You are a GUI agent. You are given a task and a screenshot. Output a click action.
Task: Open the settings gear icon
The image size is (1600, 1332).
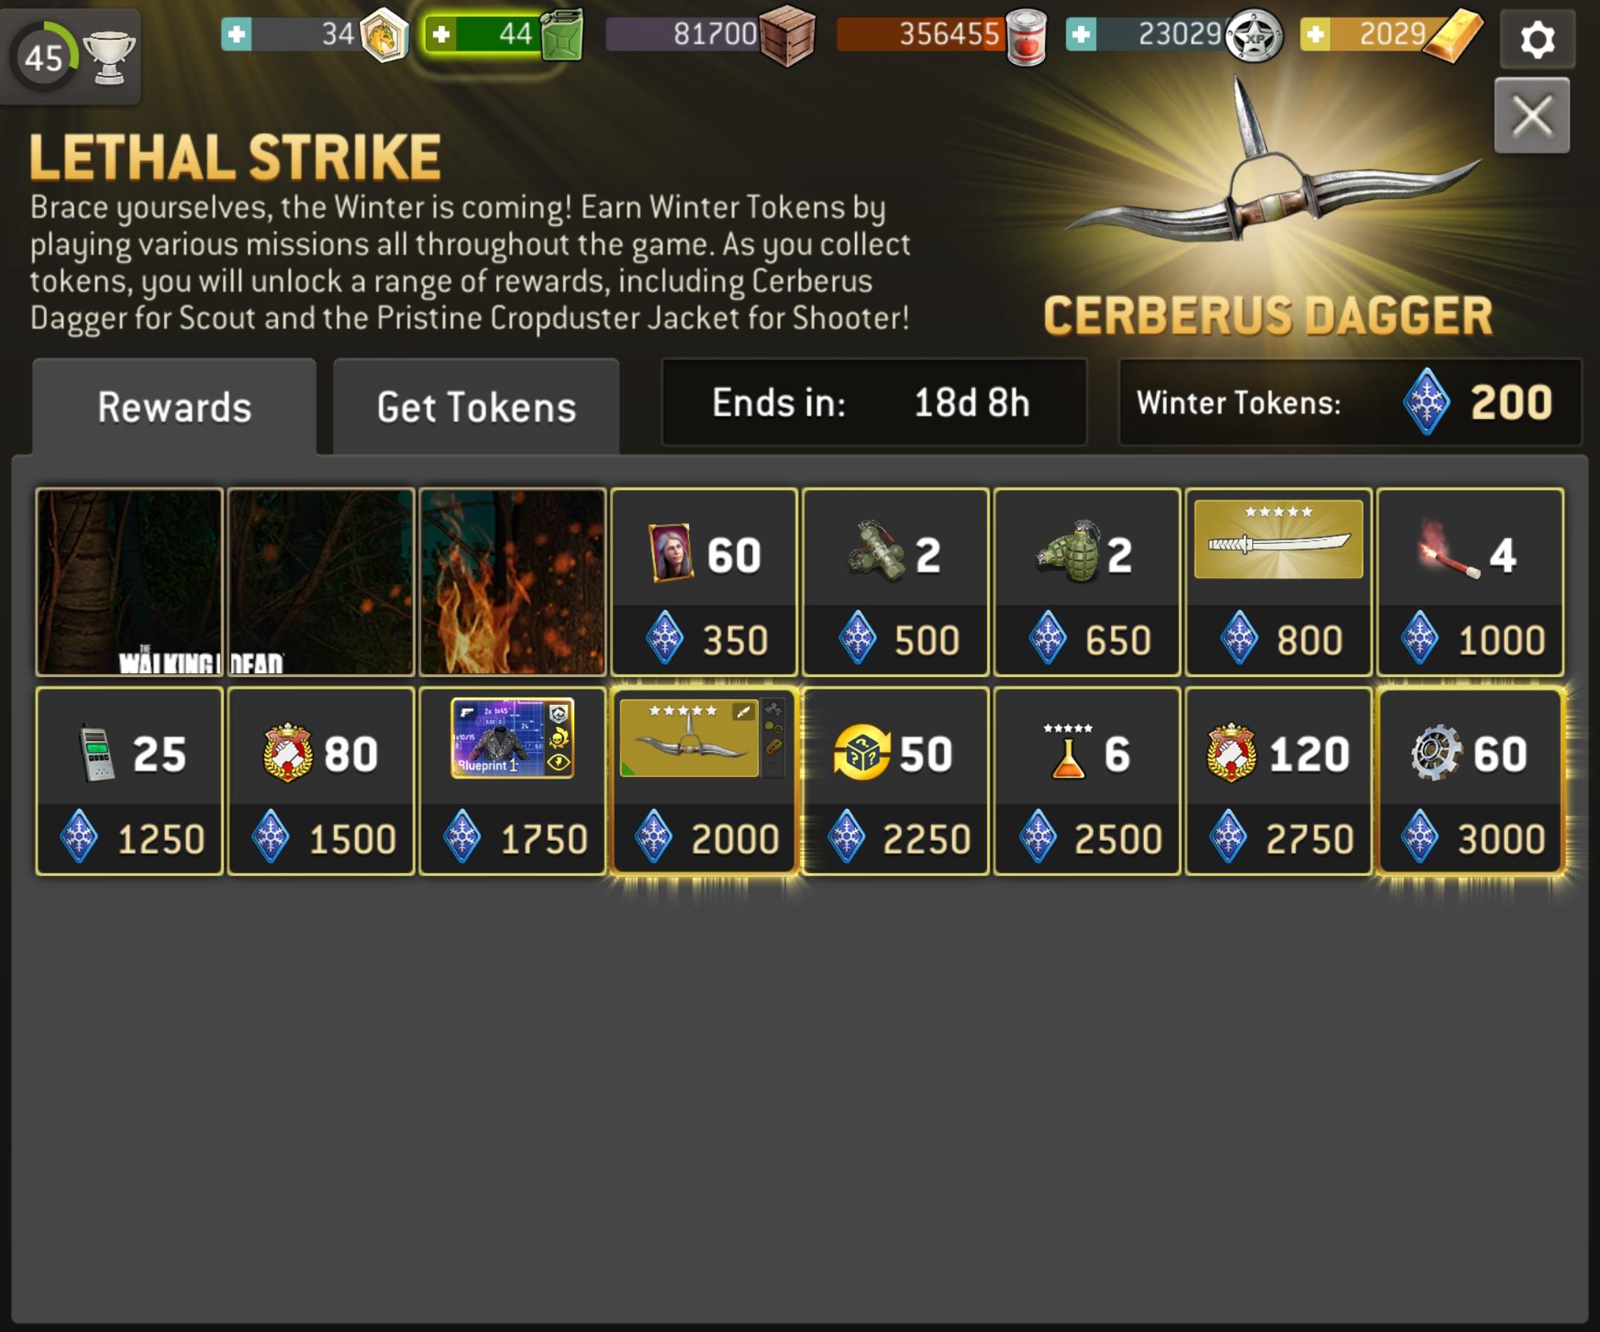pyautogui.click(x=1537, y=38)
